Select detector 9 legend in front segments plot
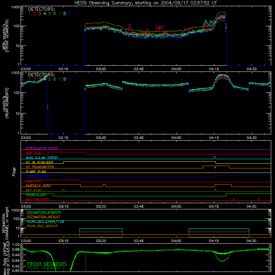The height and width of the screenshot is (275, 275). pyautogui.click(x=70, y=14)
